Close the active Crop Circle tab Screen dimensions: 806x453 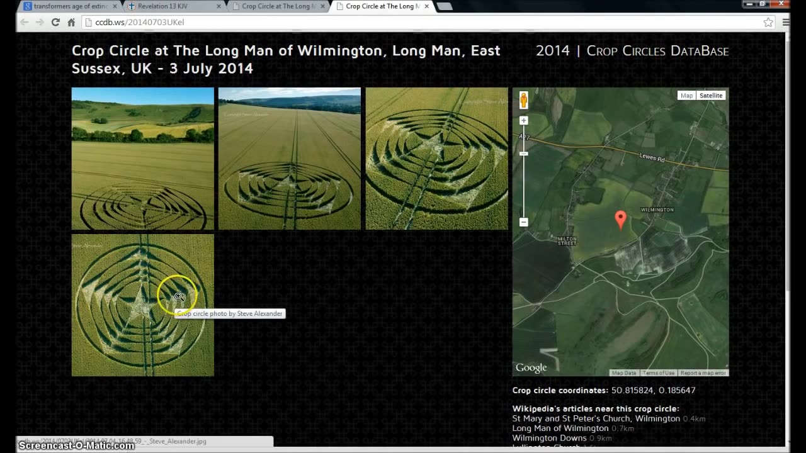click(426, 6)
